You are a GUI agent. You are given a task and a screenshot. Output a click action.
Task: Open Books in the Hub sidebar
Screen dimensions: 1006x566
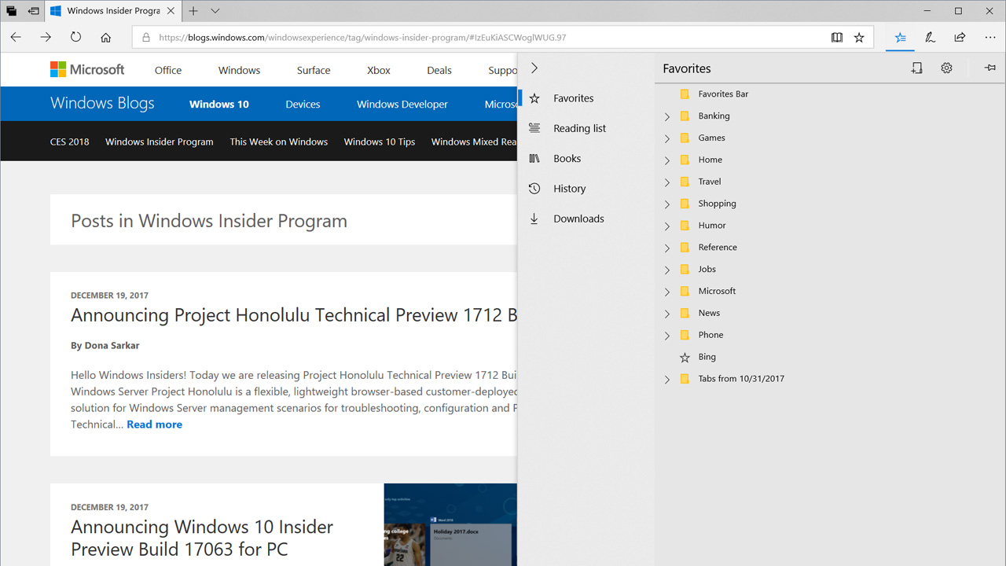pos(567,158)
